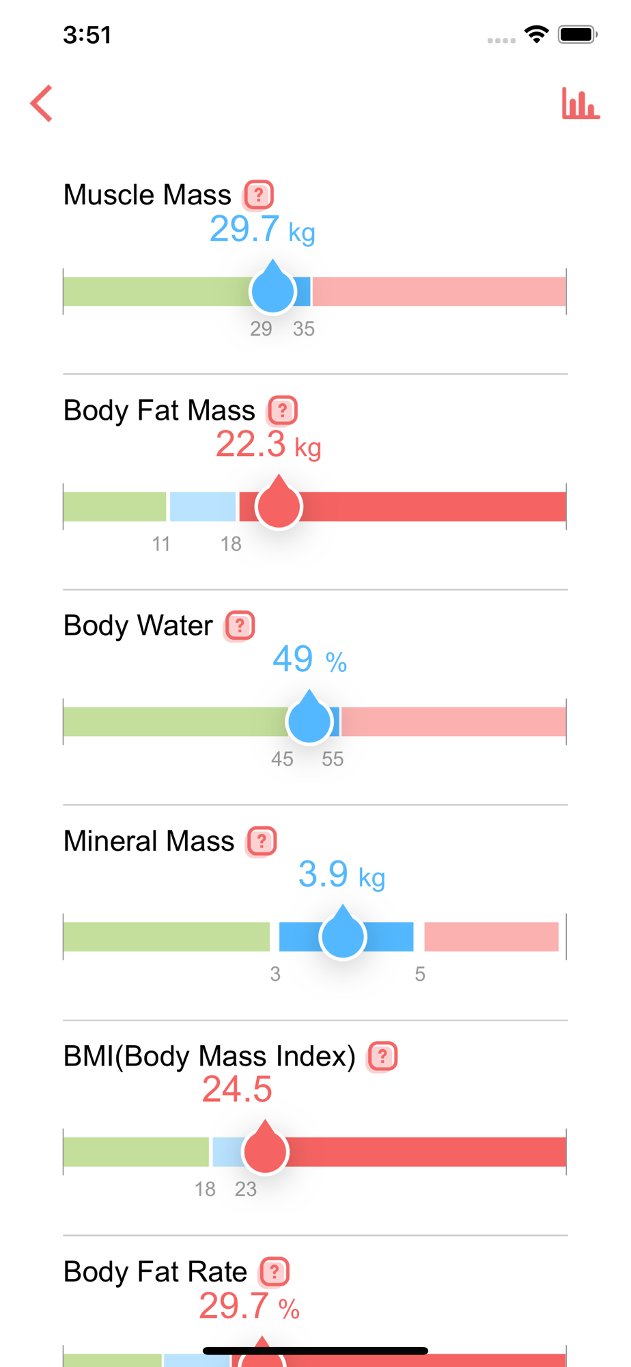Open Muscle Mass help question mark

pos(260,195)
